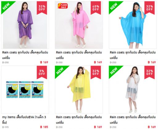
Task: Open the yellow Rain coats product title
Action: pyautogui.click(x=79, y=120)
